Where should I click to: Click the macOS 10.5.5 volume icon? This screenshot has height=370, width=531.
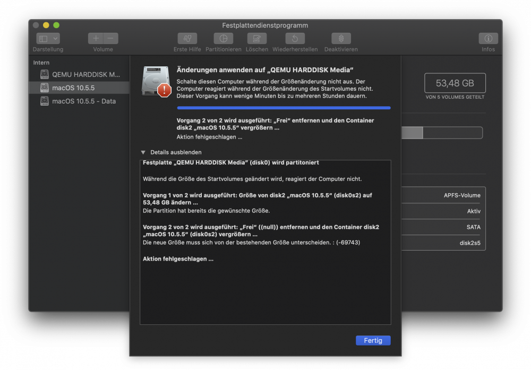[45, 88]
